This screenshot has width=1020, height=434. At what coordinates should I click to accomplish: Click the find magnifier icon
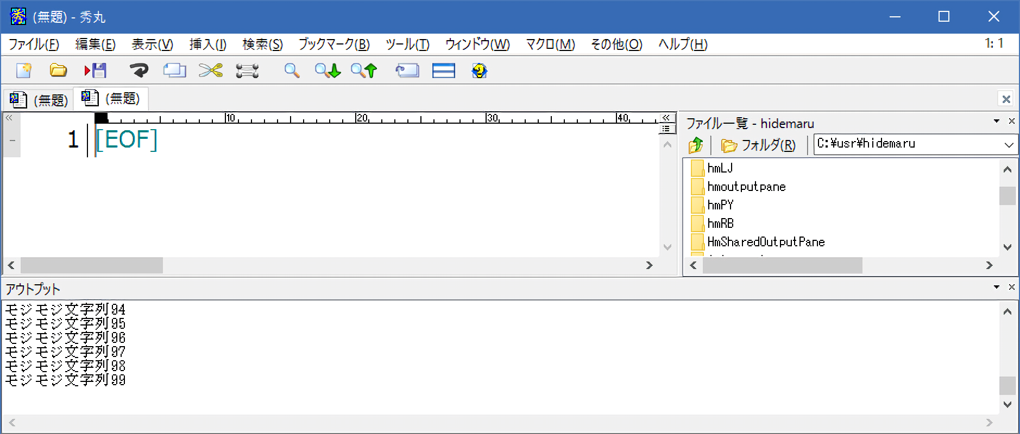pyautogui.click(x=292, y=71)
